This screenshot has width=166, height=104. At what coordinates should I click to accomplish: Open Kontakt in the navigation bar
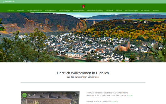click(156, 11)
